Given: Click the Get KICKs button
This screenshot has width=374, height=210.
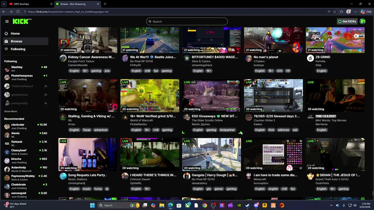Looking at the screenshot, I should [x=347, y=21].
